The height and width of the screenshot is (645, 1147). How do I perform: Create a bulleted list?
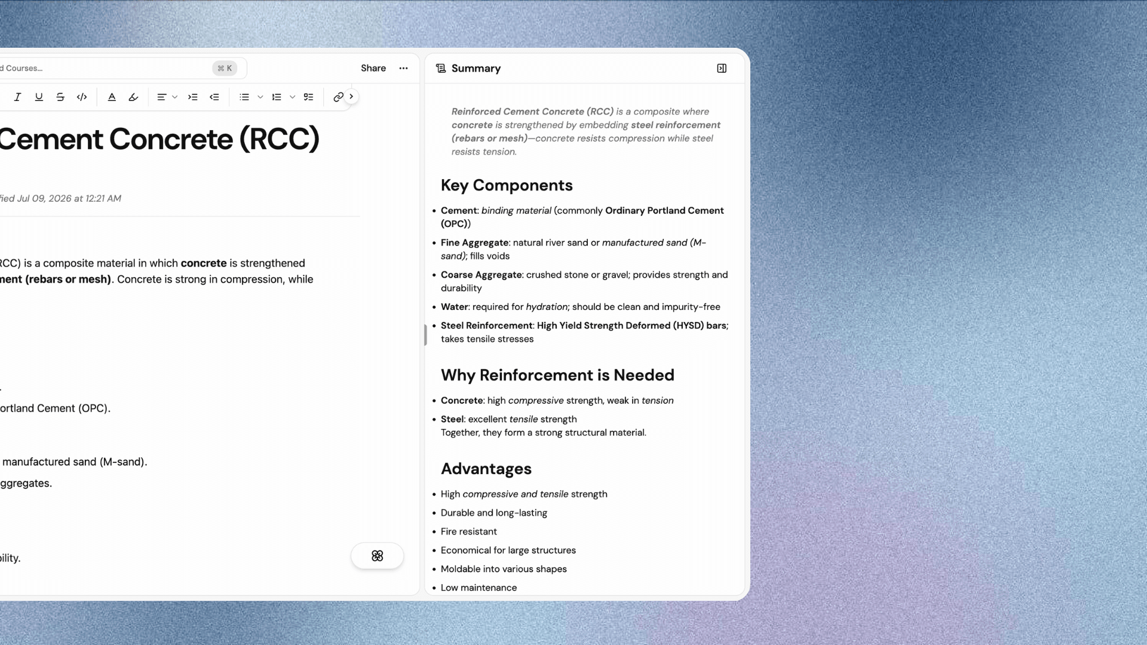point(244,97)
